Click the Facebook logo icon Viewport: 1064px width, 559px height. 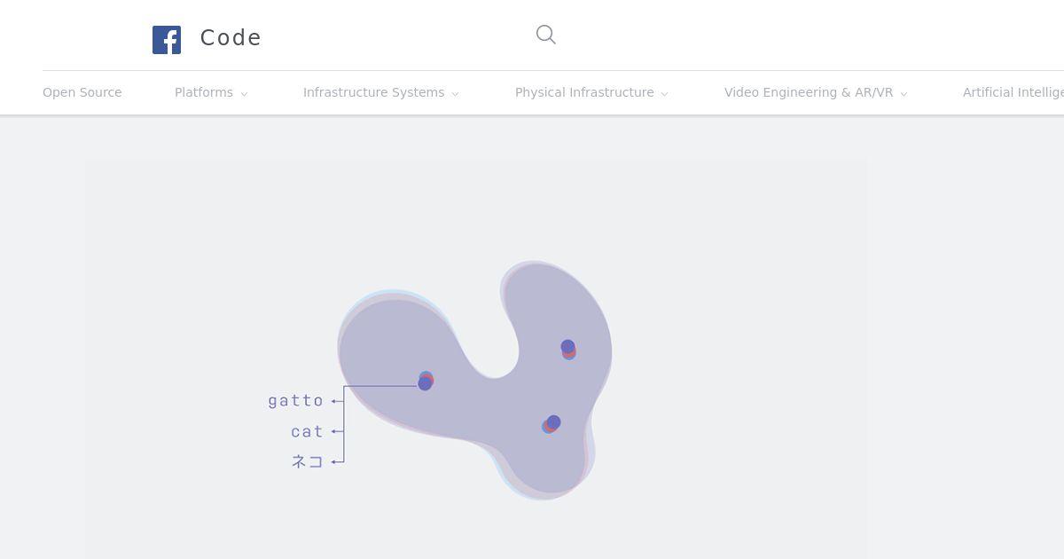167,40
